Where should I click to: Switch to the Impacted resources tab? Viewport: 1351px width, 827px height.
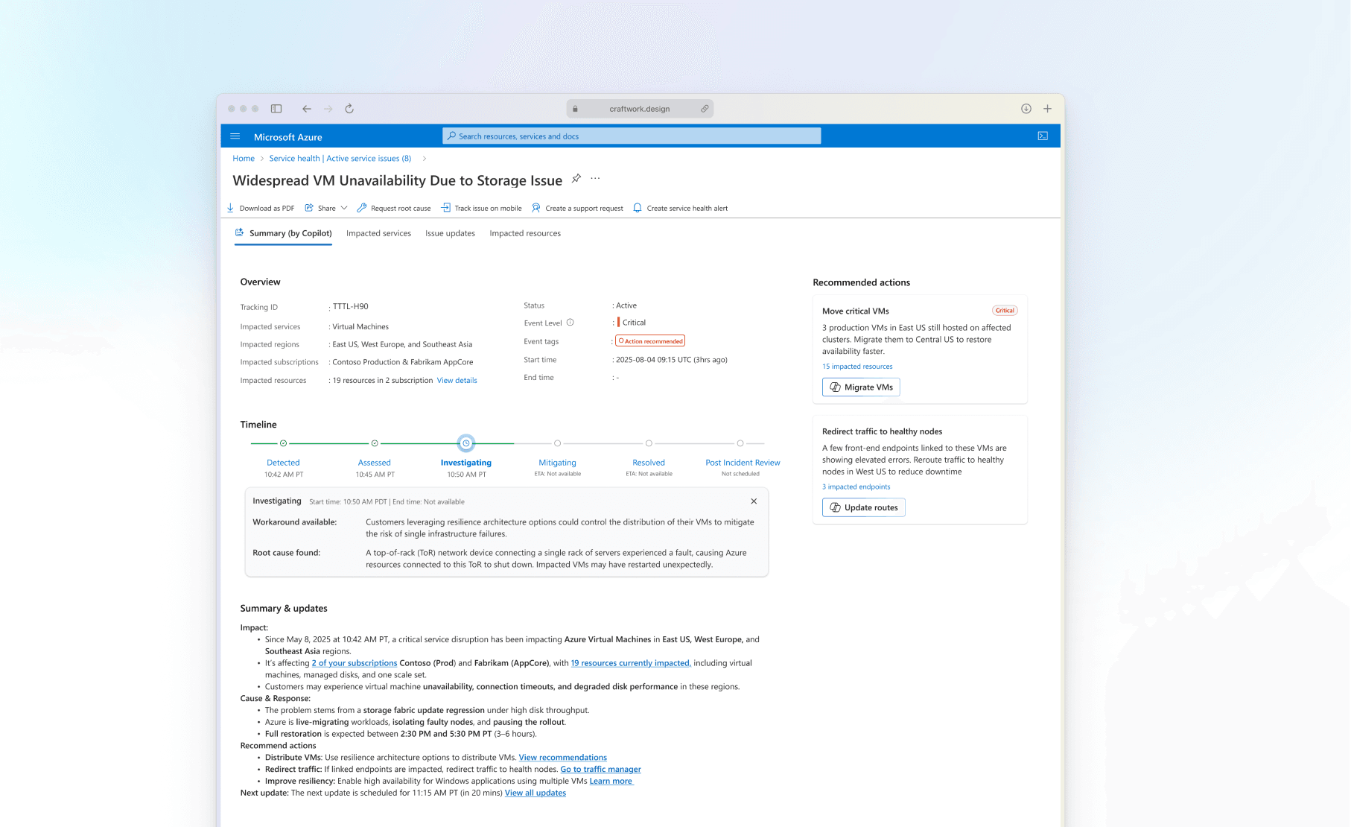[x=524, y=233]
